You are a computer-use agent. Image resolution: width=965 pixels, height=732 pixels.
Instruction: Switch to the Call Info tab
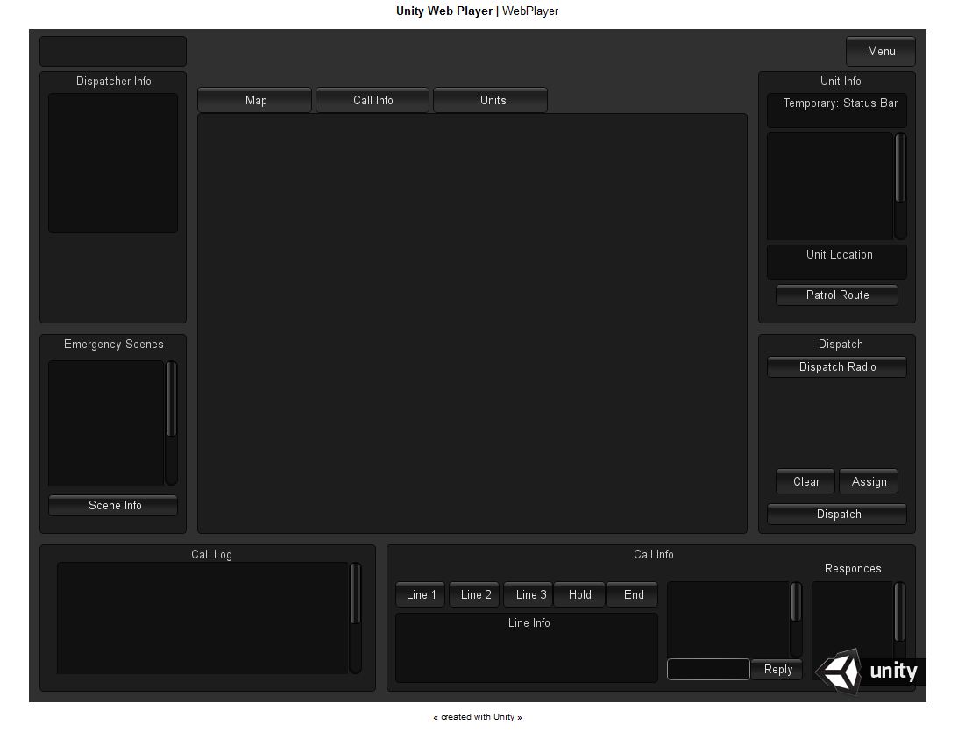pos(373,101)
